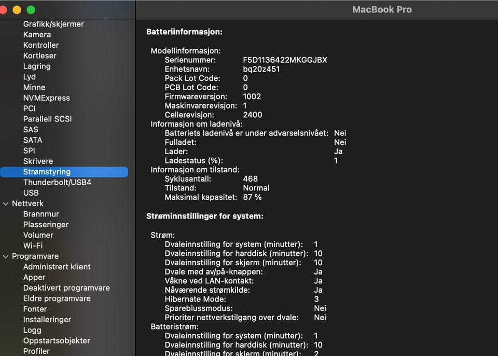Select Apper in the sidebar
Viewport: 498px width, 356px height.
34,277
